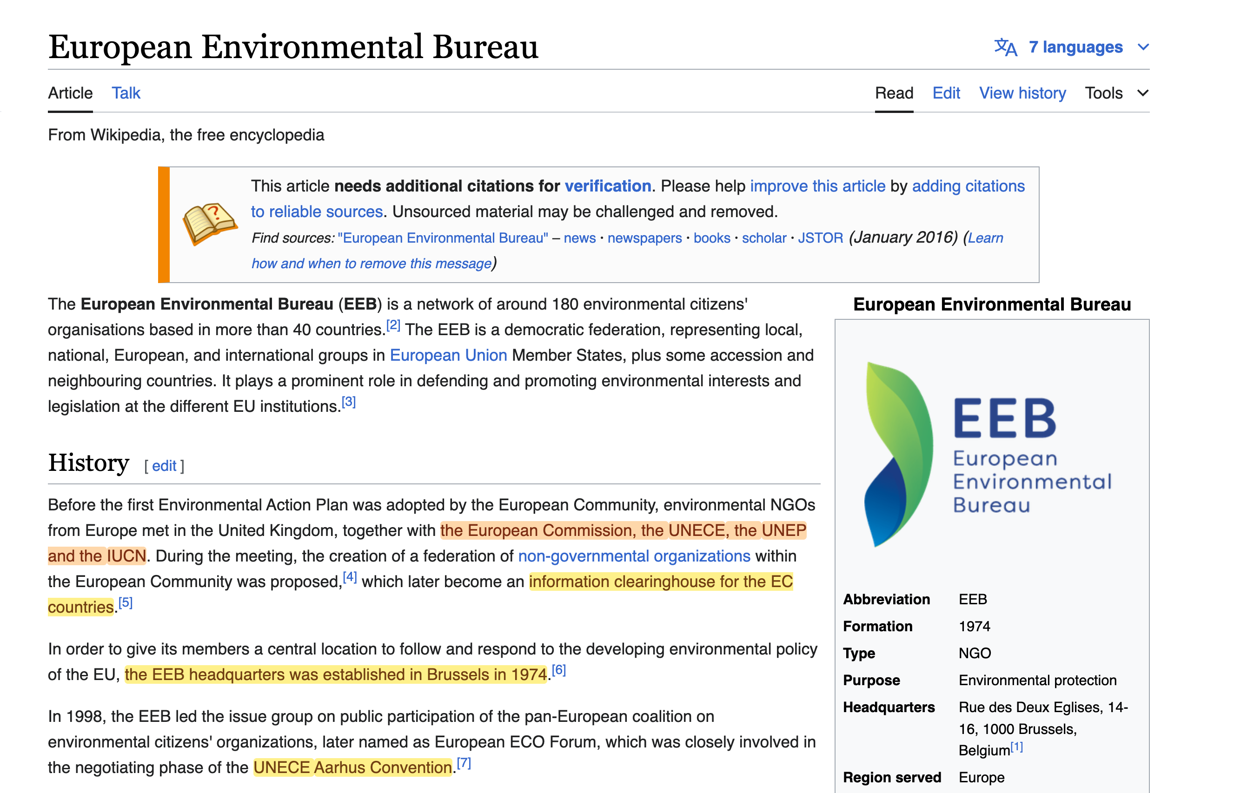Click the Edit tab
1234x793 pixels.
(x=946, y=93)
